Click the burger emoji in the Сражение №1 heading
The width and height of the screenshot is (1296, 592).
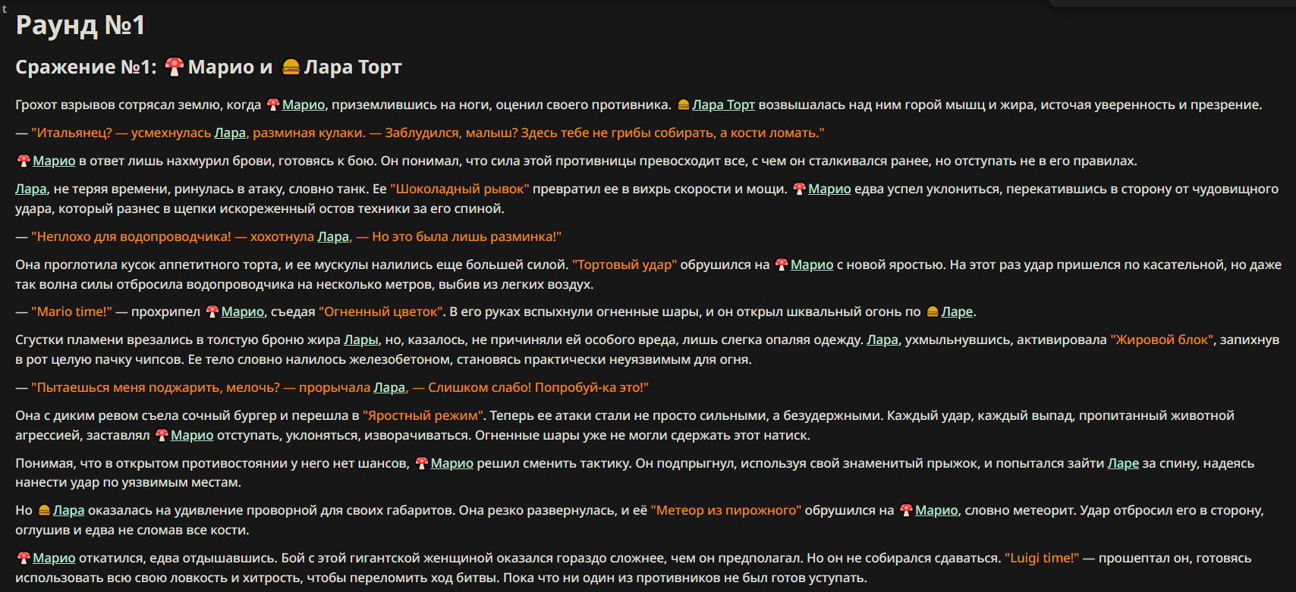pos(291,67)
